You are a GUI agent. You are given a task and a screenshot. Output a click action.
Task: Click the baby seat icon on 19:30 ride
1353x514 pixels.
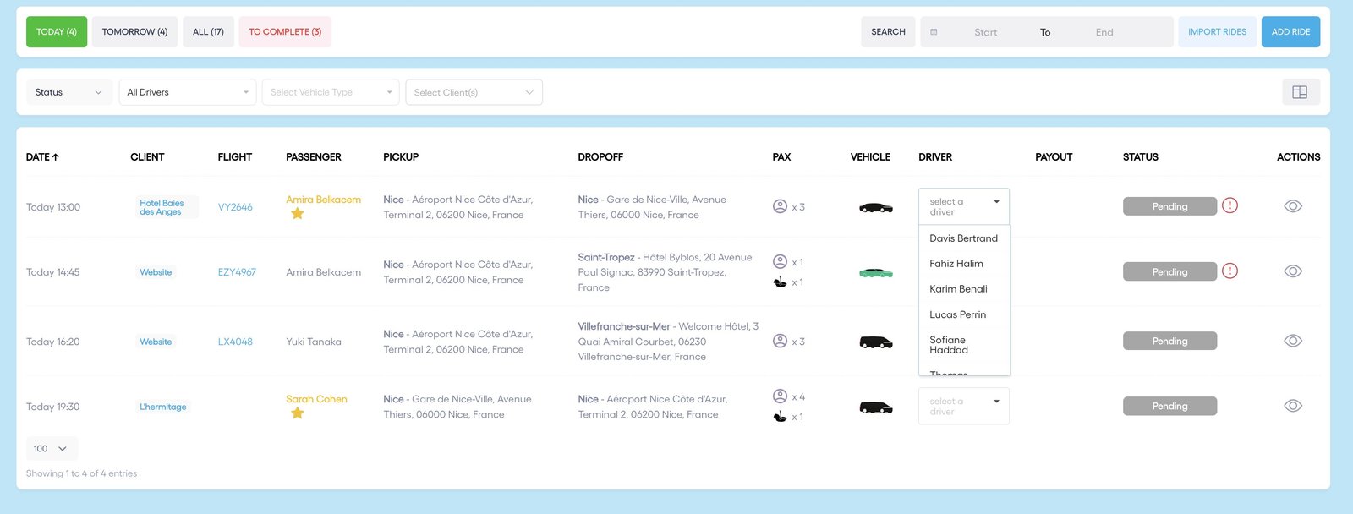pos(780,416)
